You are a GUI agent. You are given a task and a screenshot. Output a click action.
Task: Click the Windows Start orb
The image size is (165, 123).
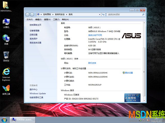click(x=4, y=120)
